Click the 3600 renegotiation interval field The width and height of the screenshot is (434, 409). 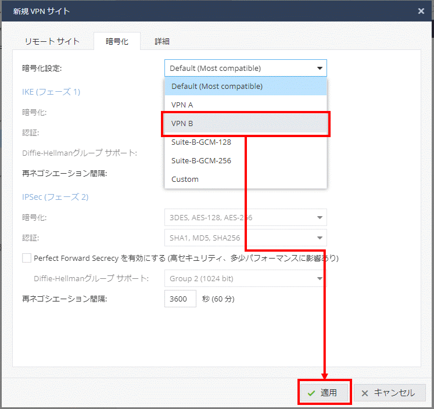(180, 299)
